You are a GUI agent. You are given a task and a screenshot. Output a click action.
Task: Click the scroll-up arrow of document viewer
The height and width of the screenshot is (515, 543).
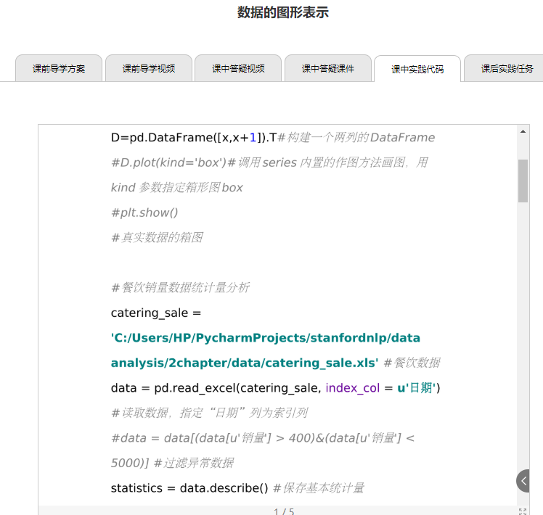click(523, 132)
